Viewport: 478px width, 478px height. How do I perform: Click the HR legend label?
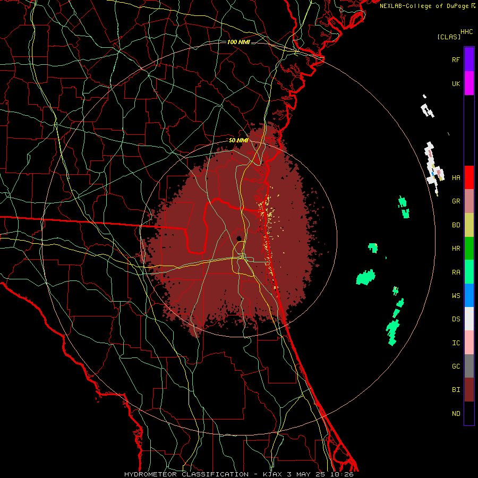(x=456, y=249)
